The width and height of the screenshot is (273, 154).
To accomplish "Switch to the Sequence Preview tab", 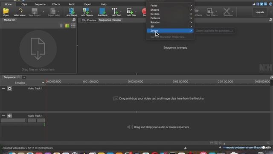I will point(110,20).
